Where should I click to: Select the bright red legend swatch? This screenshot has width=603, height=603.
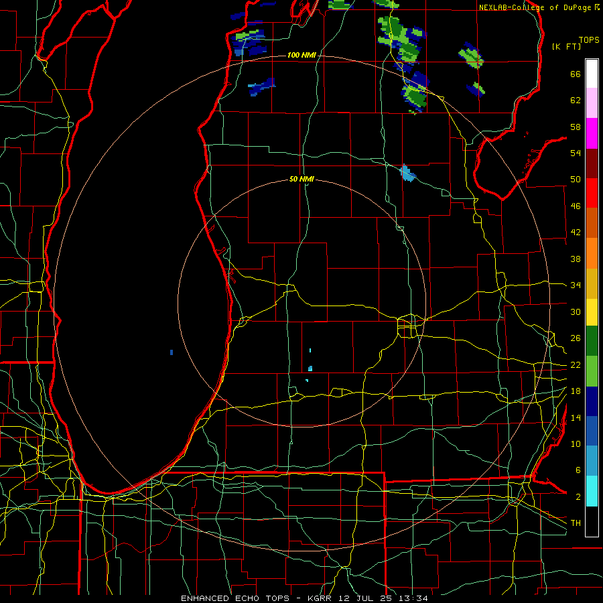click(x=592, y=193)
